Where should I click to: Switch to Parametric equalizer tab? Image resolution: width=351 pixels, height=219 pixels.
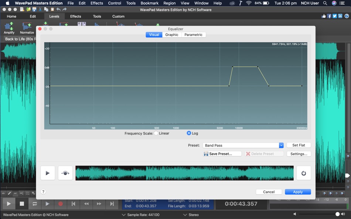(193, 35)
